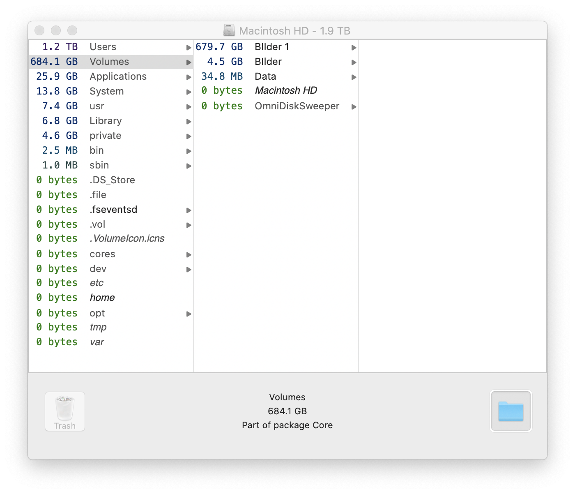Select the Library row
The height and width of the screenshot is (494, 575).
pyautogui.click(x=111, y=121)
